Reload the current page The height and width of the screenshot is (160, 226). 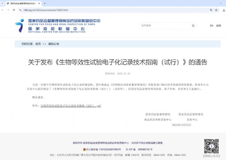pyautogui.click(x=14, y=10)
